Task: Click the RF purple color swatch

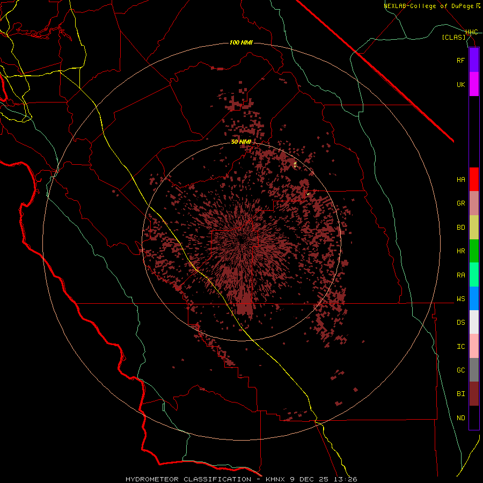Action: click(x=474, y=60)
